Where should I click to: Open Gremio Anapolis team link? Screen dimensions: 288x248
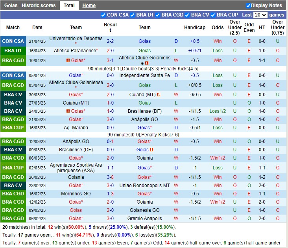144,219
